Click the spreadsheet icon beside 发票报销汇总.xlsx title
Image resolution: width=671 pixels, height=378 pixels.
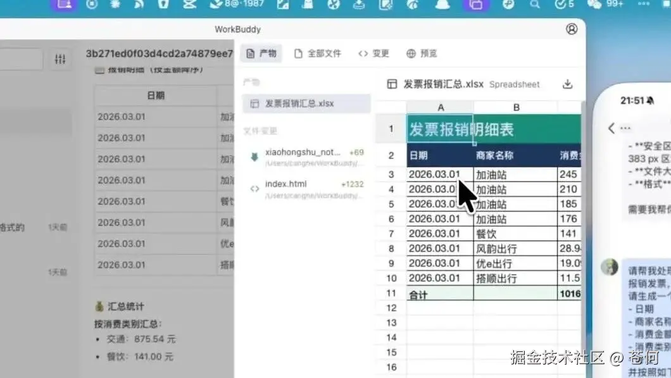(x=392, y=84)
